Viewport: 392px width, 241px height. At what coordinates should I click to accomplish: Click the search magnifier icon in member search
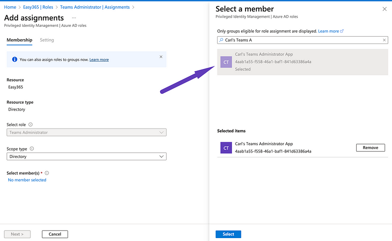coord(221,40)
